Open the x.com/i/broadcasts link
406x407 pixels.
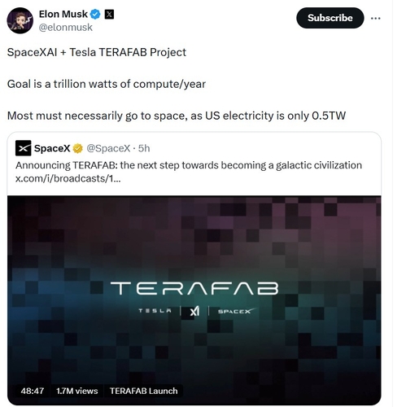pyautogui.click(x=68, y=178)
